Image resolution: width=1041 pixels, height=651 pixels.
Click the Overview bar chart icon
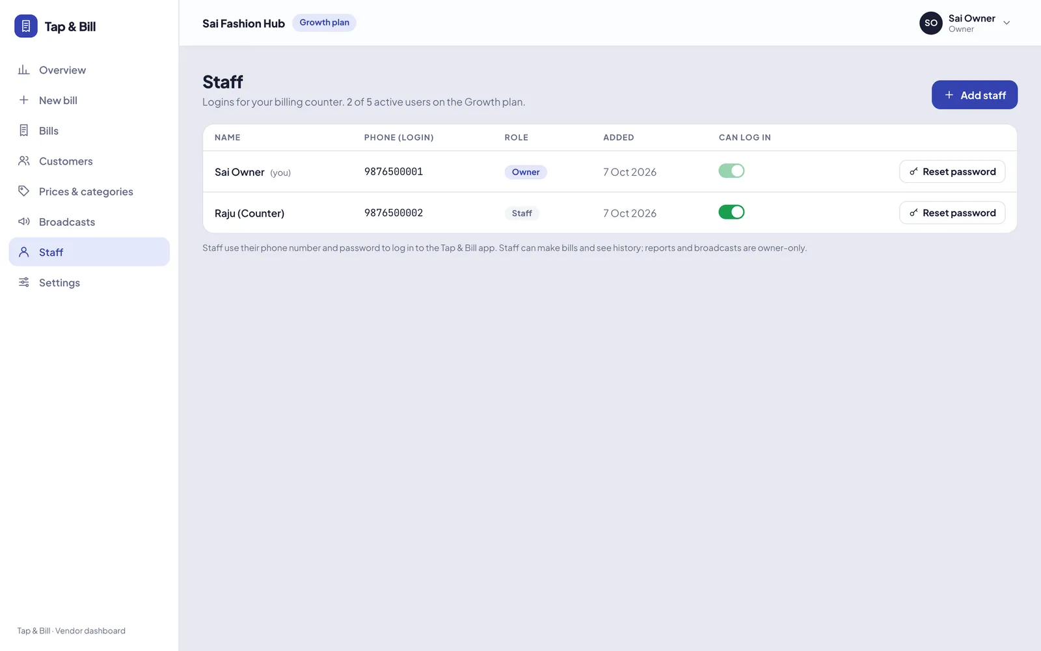point(24,70)
